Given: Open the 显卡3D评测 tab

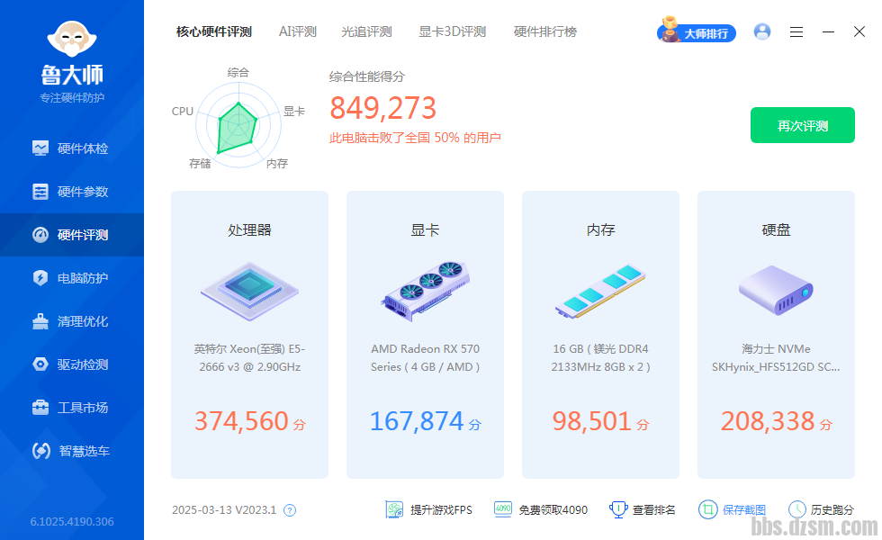Looking at the screenshot, I should tap(452, 31).
